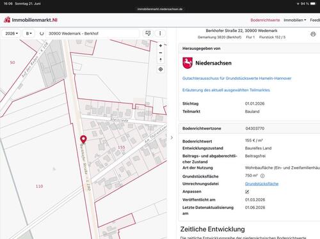Open the Grundstücksfläche conversion file link

[262, 183]
